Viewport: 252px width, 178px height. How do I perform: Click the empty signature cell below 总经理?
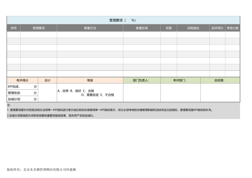pyautogui.click(x=220, y=93)
